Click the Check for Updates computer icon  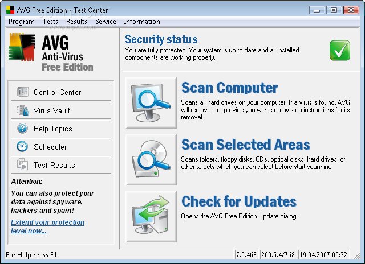[151, 217]
